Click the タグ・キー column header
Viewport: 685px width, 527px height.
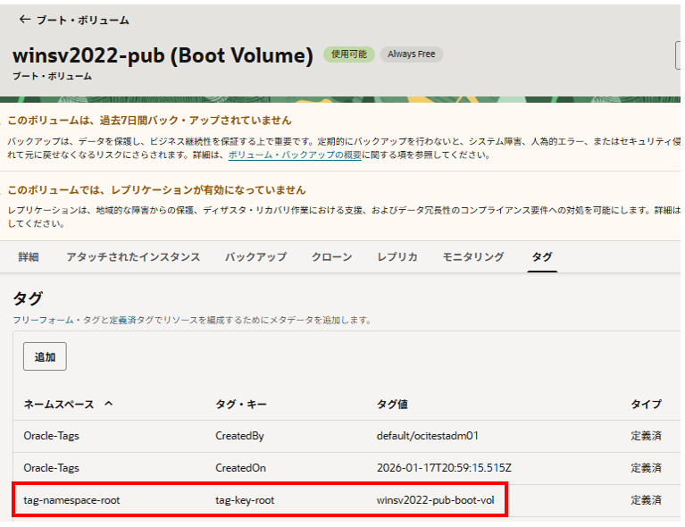click(240, 405)
